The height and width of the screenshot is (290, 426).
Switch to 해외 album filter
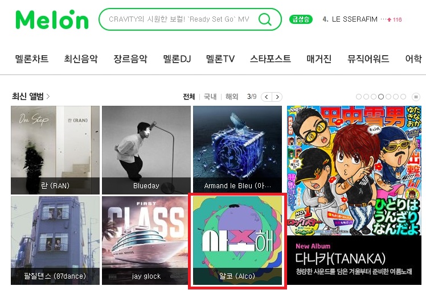click(232, 97)
